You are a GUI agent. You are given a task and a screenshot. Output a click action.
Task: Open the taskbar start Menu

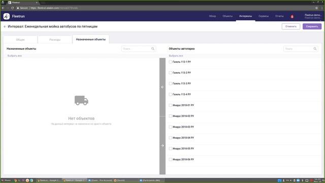click(6, 180)
